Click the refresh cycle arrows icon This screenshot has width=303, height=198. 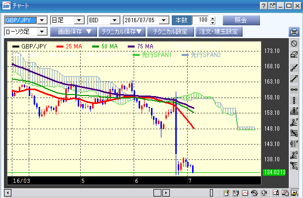(x=254, y=193)
